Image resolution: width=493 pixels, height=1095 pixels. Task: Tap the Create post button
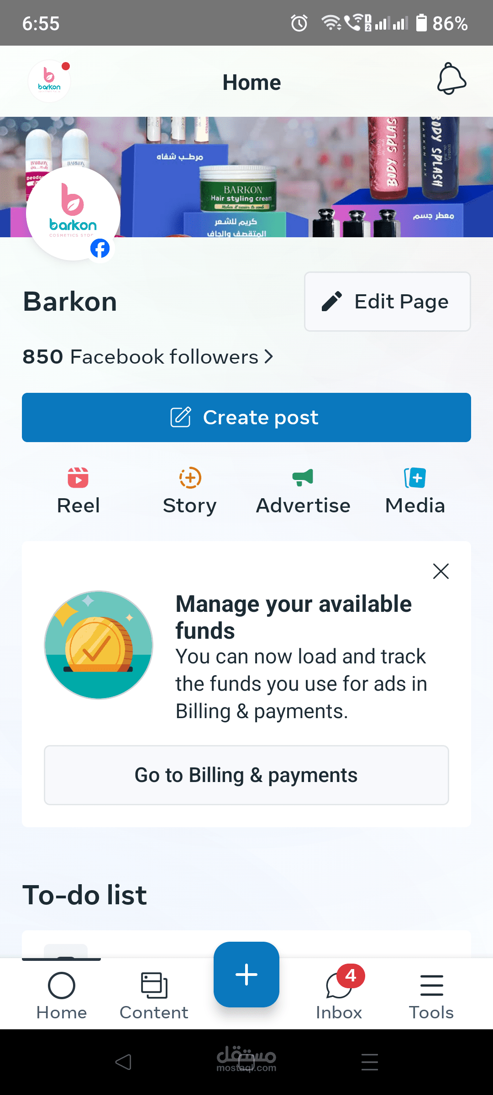coord(246,417)
